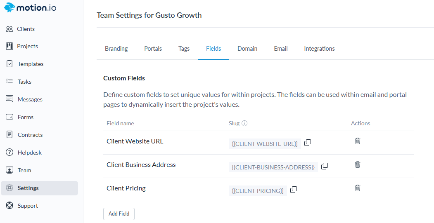434x223 pixels.
Task: Click the motion.io logo
Action: [30, 8]
